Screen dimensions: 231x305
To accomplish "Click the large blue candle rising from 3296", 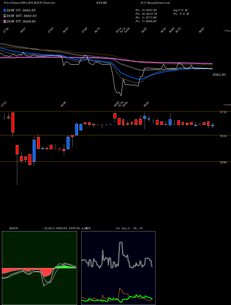I will 34,151.
